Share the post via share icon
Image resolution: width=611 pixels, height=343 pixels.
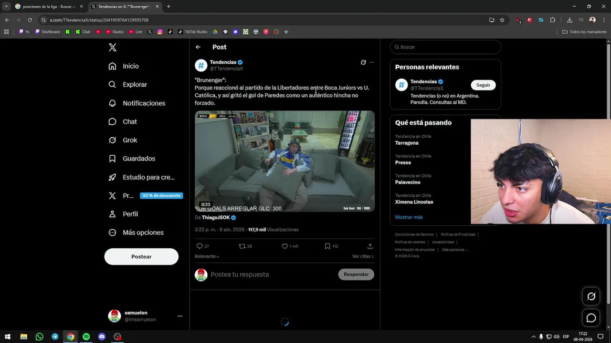(x=370, y=246)
